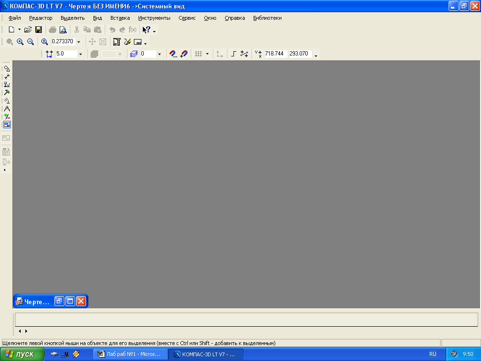This screenshot has width=481, height=361.
Task: Click the RU language indicator in the tray
Action: [433, 354]
